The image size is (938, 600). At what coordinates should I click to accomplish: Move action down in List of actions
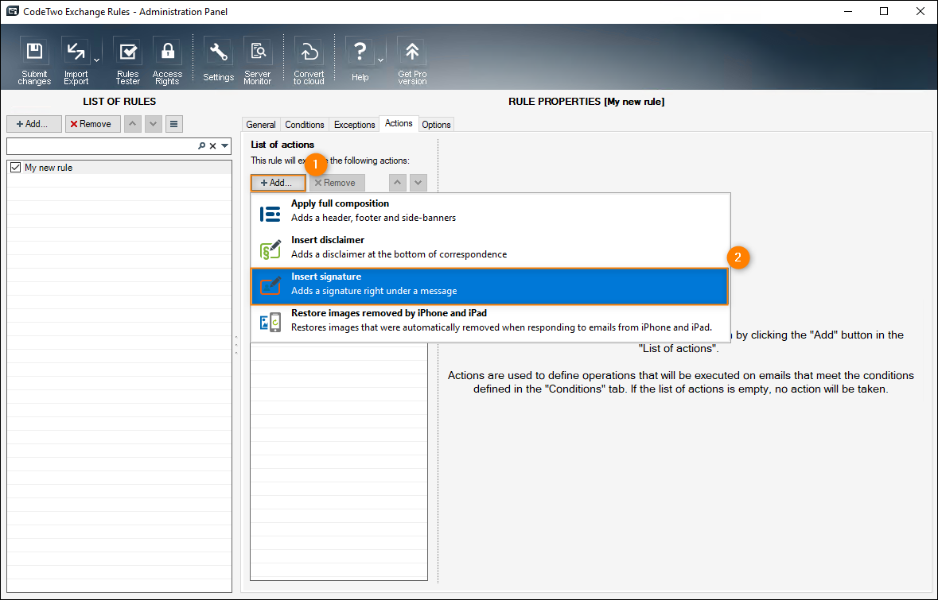418,183
